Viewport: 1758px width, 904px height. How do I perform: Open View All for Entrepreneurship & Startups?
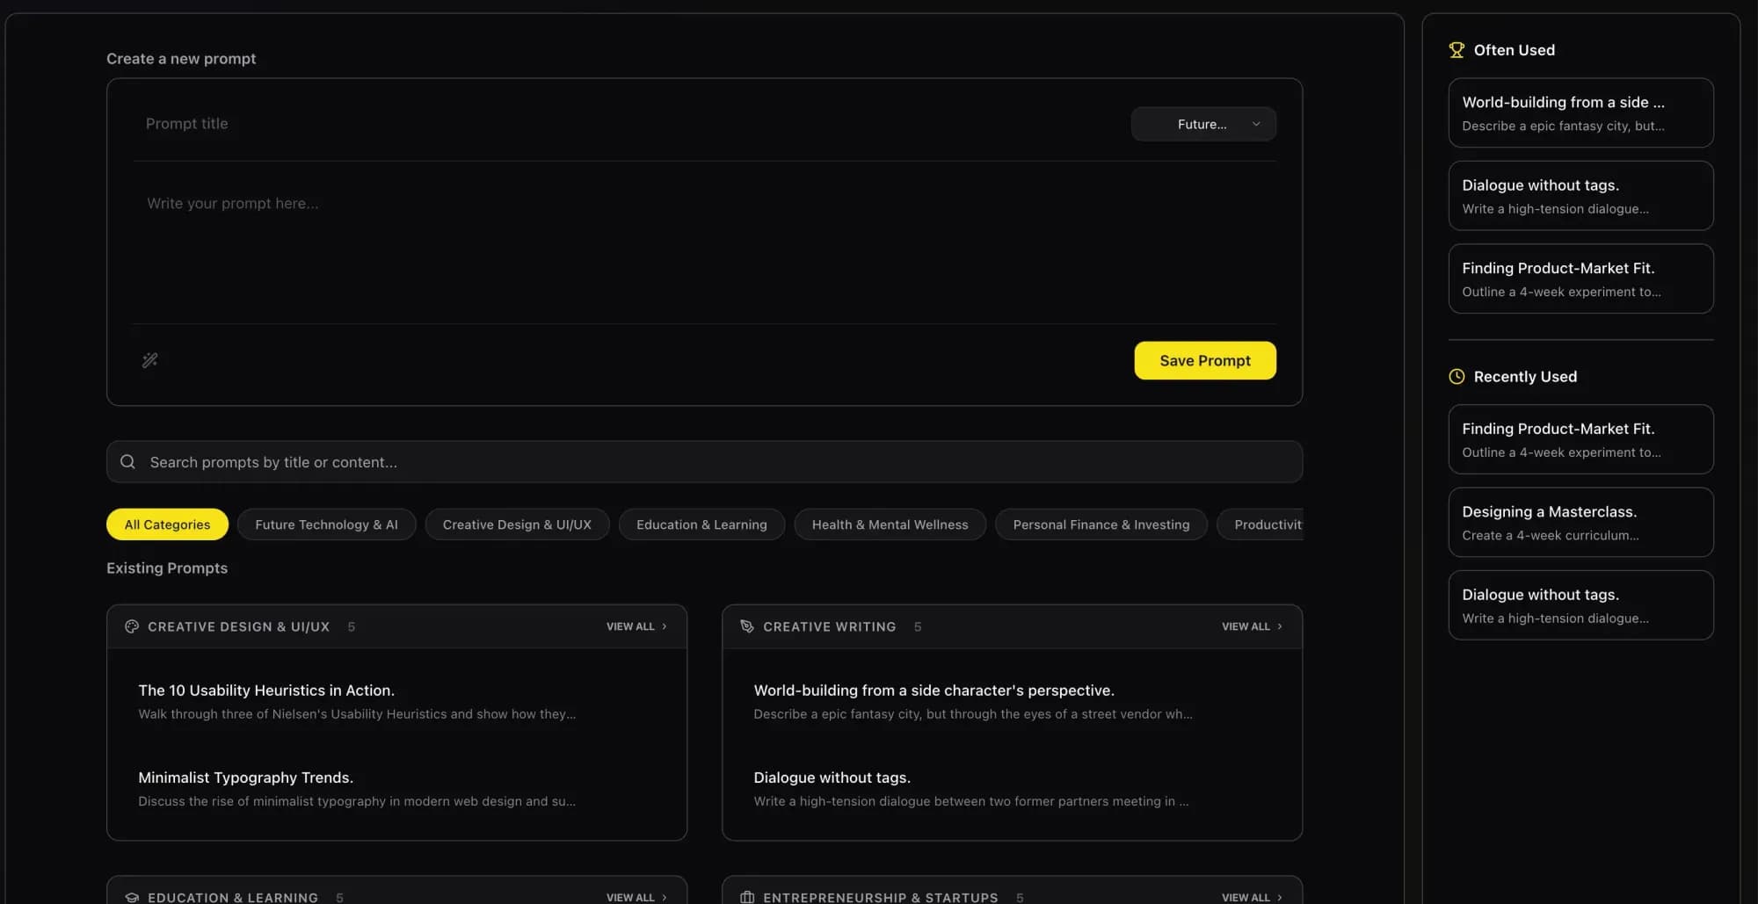(x=1252, y=897)
